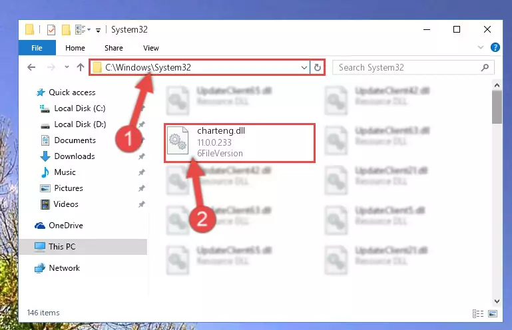This screenshot has width=512, height=330.
Task: Expand the ribbon with the chevron
Action: (480, 47)
